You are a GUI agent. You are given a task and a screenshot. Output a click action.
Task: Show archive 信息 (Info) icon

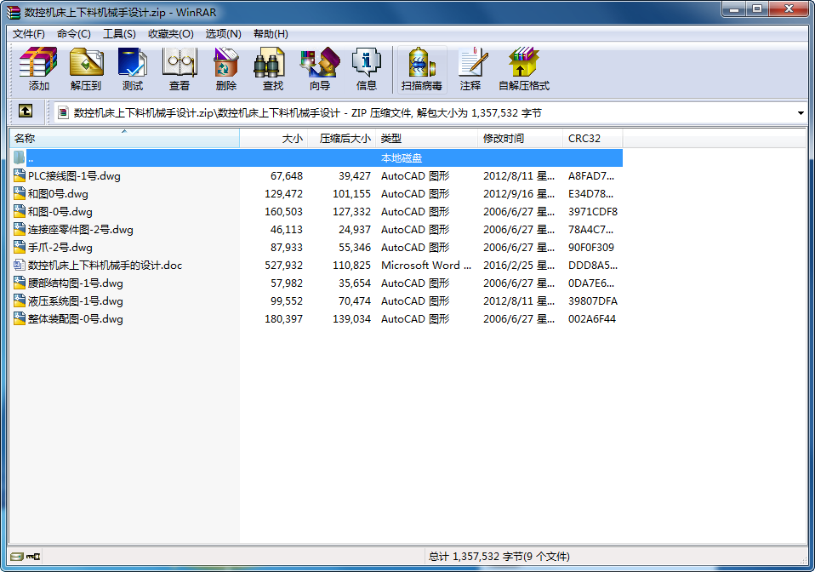[x=367, y=69]
